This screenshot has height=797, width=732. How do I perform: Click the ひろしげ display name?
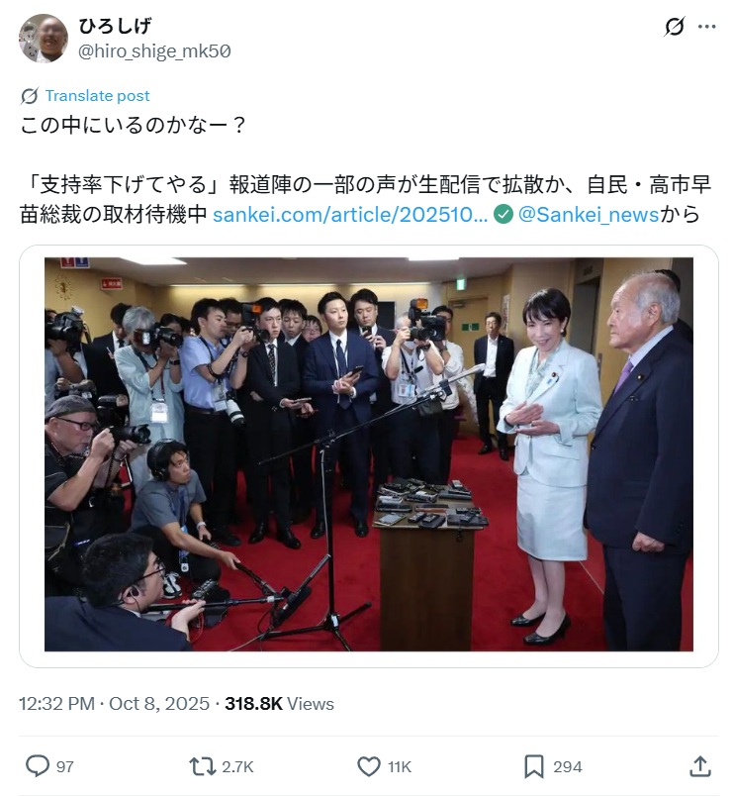point(115,26)
